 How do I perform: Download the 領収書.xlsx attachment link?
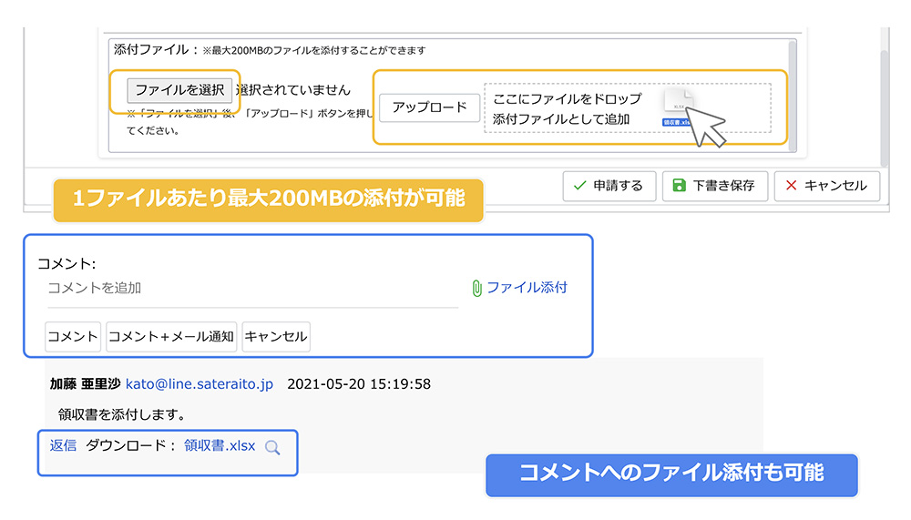[220, 446]
